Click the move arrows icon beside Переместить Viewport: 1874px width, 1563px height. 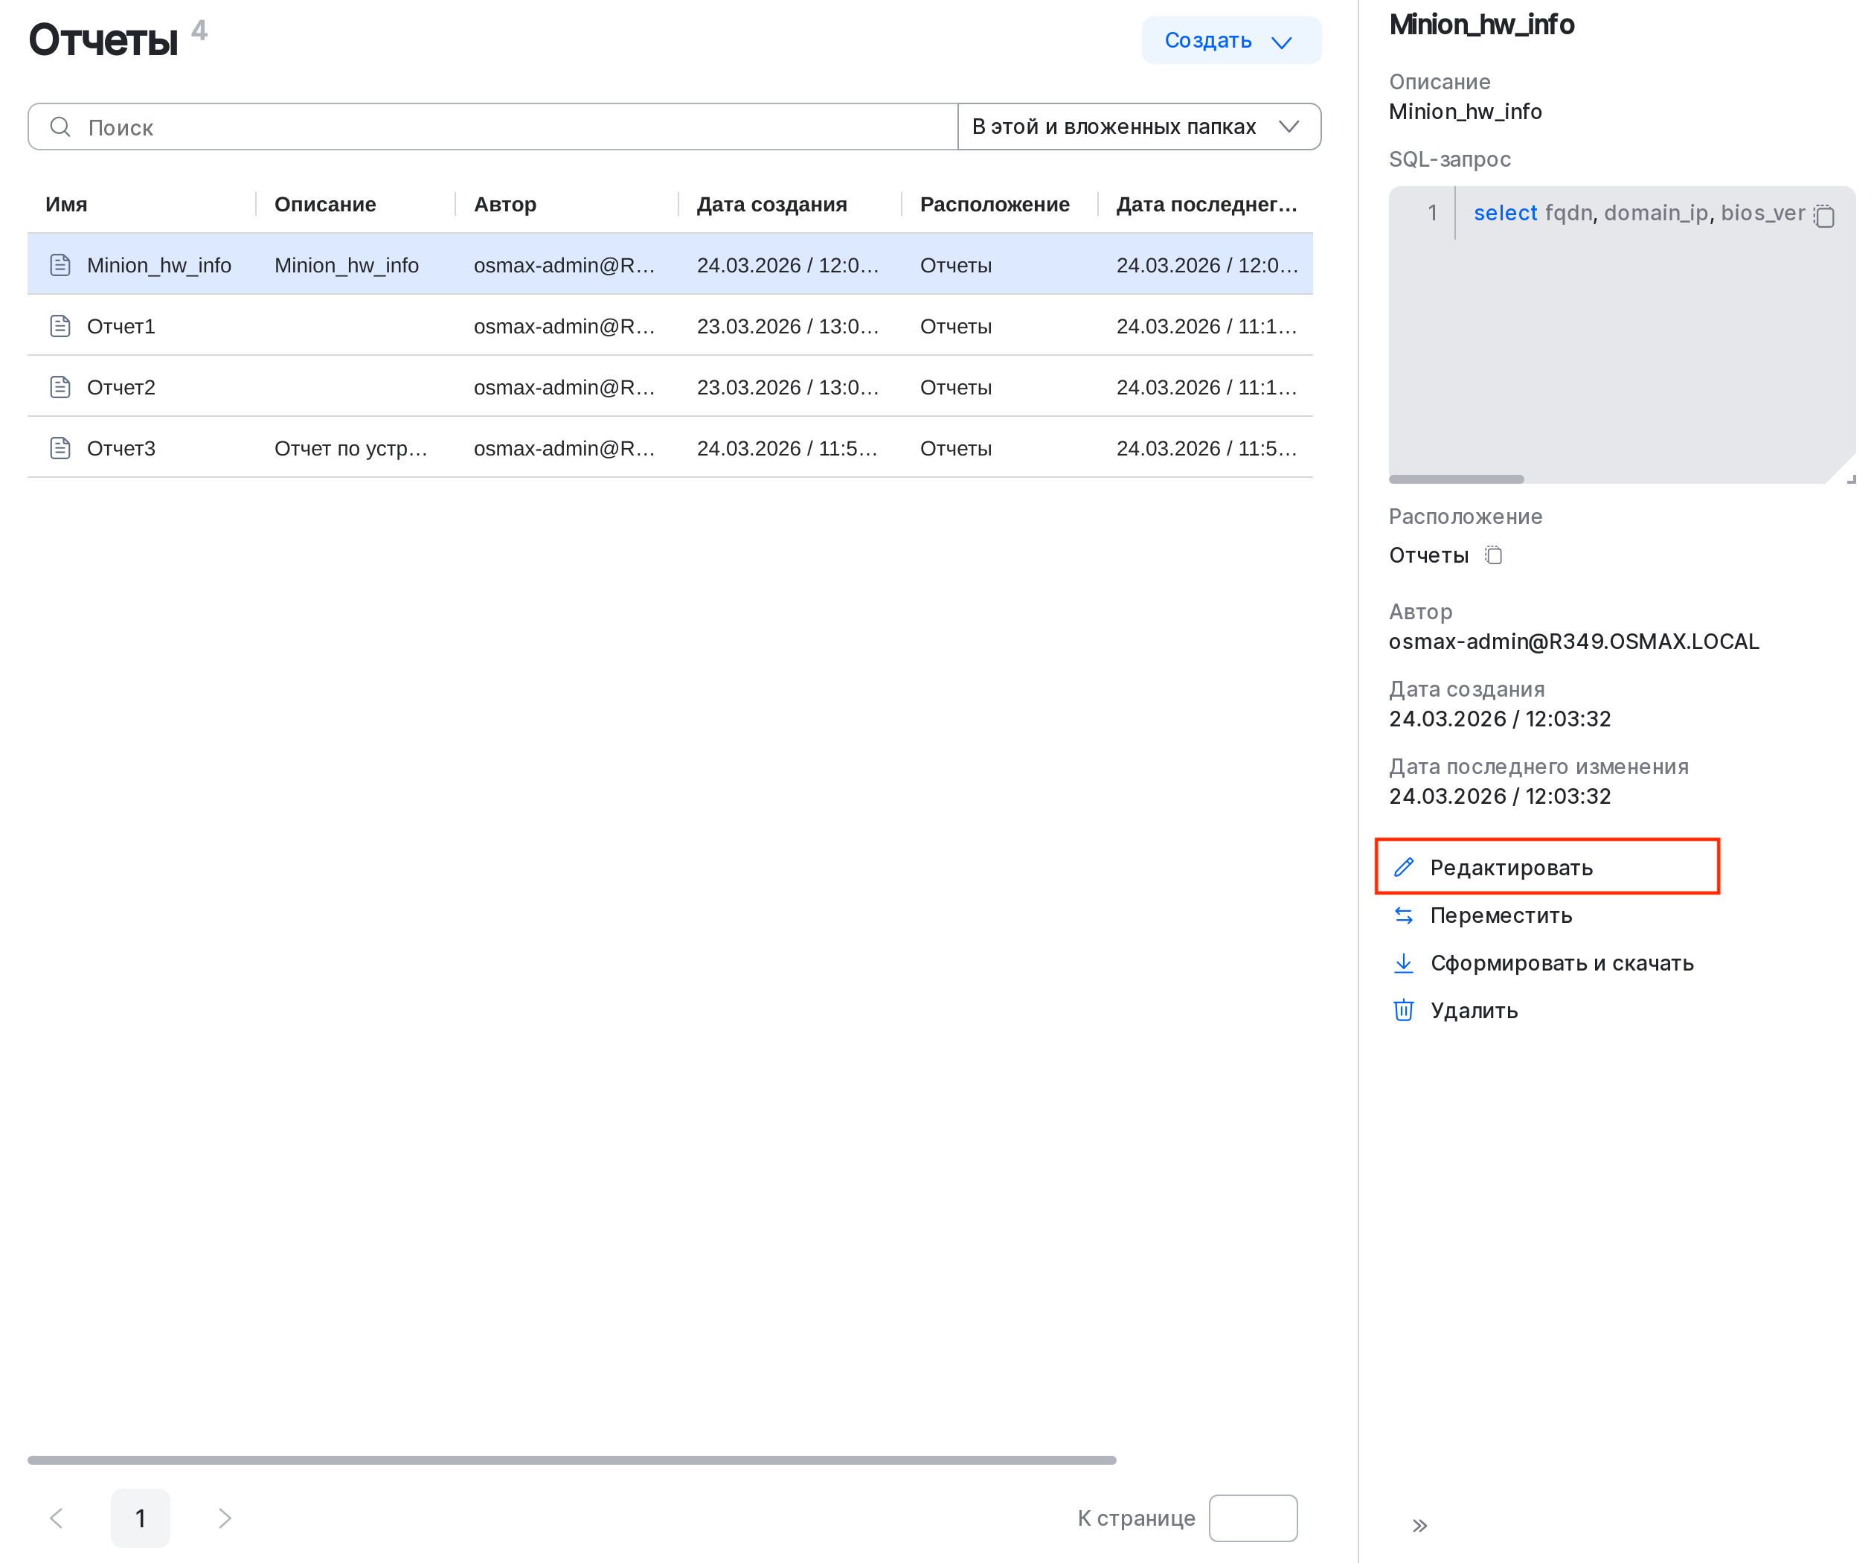[x=1405, y=915]
